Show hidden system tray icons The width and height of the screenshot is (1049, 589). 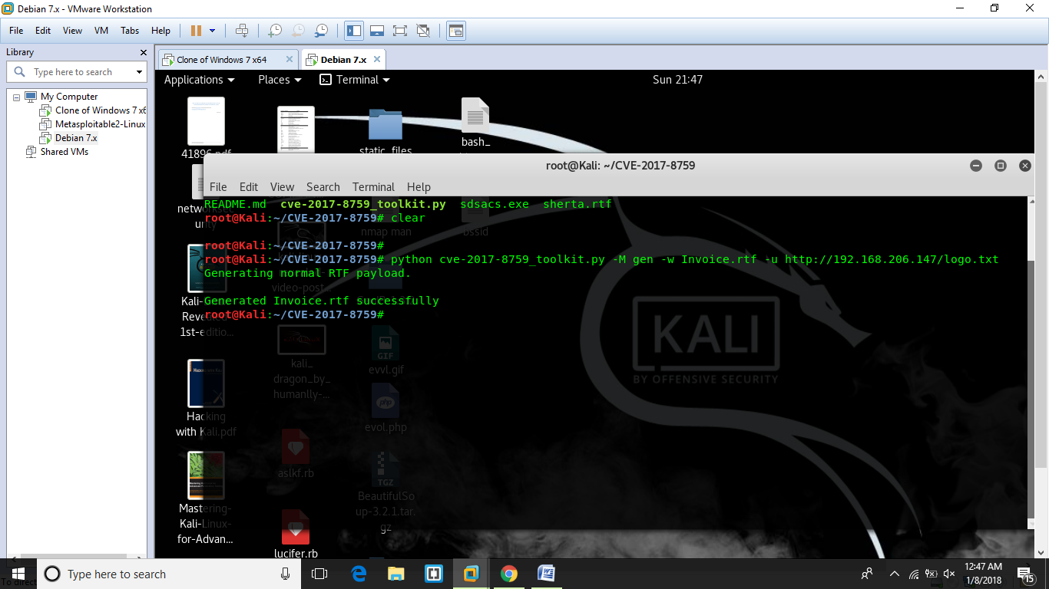894,574
